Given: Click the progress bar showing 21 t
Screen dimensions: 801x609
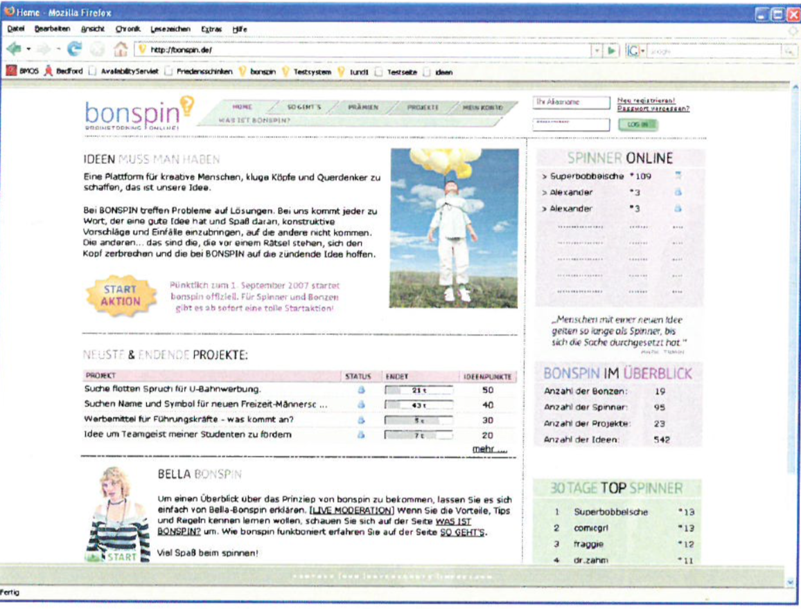Looking at the screenshot, I should point(419,390).
